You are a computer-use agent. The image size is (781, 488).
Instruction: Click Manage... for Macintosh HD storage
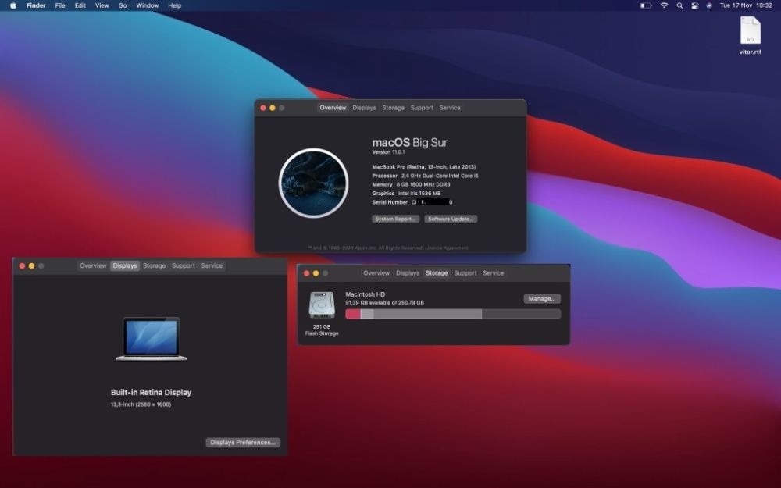pos(542,299)
